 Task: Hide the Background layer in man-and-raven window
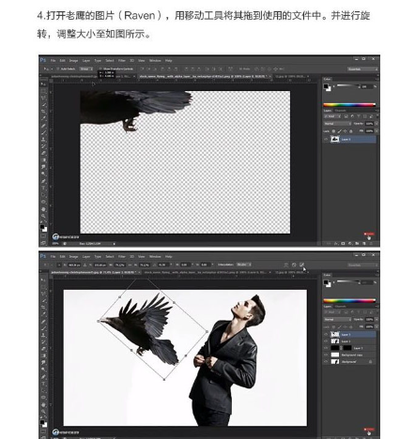[326, 362]
